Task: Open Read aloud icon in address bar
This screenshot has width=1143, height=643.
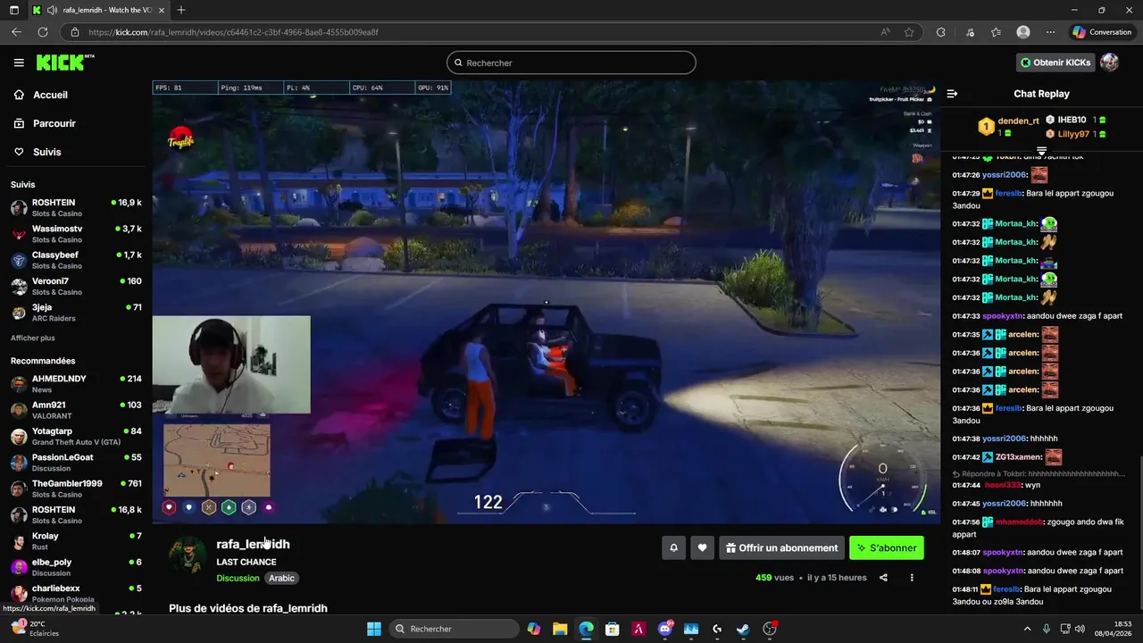Action: (x=885, y=32)
